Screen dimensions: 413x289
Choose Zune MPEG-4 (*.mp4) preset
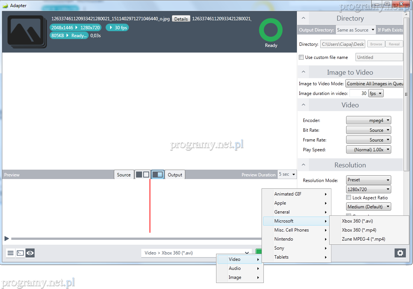(x=363, y=239)
